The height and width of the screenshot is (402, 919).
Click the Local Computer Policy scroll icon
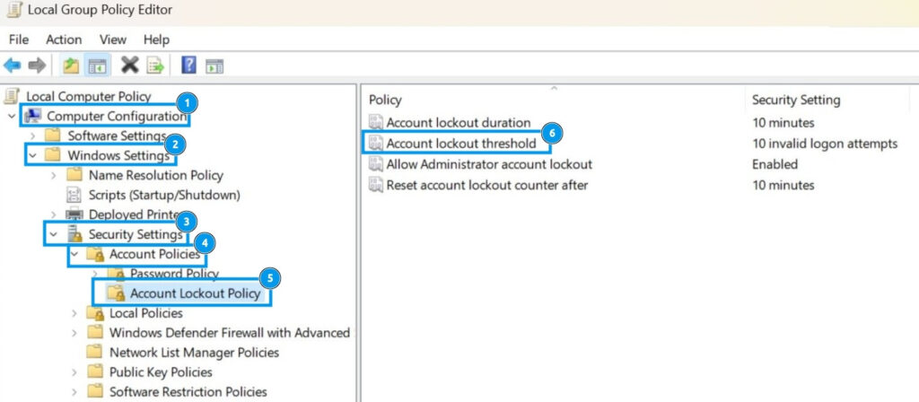pos(12,96)
